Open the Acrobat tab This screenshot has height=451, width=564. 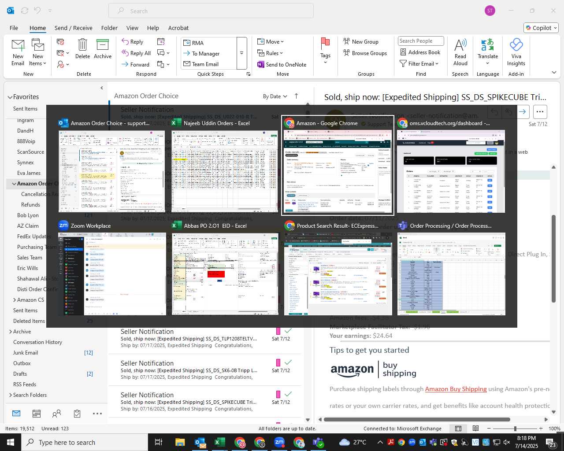point(178,28)
